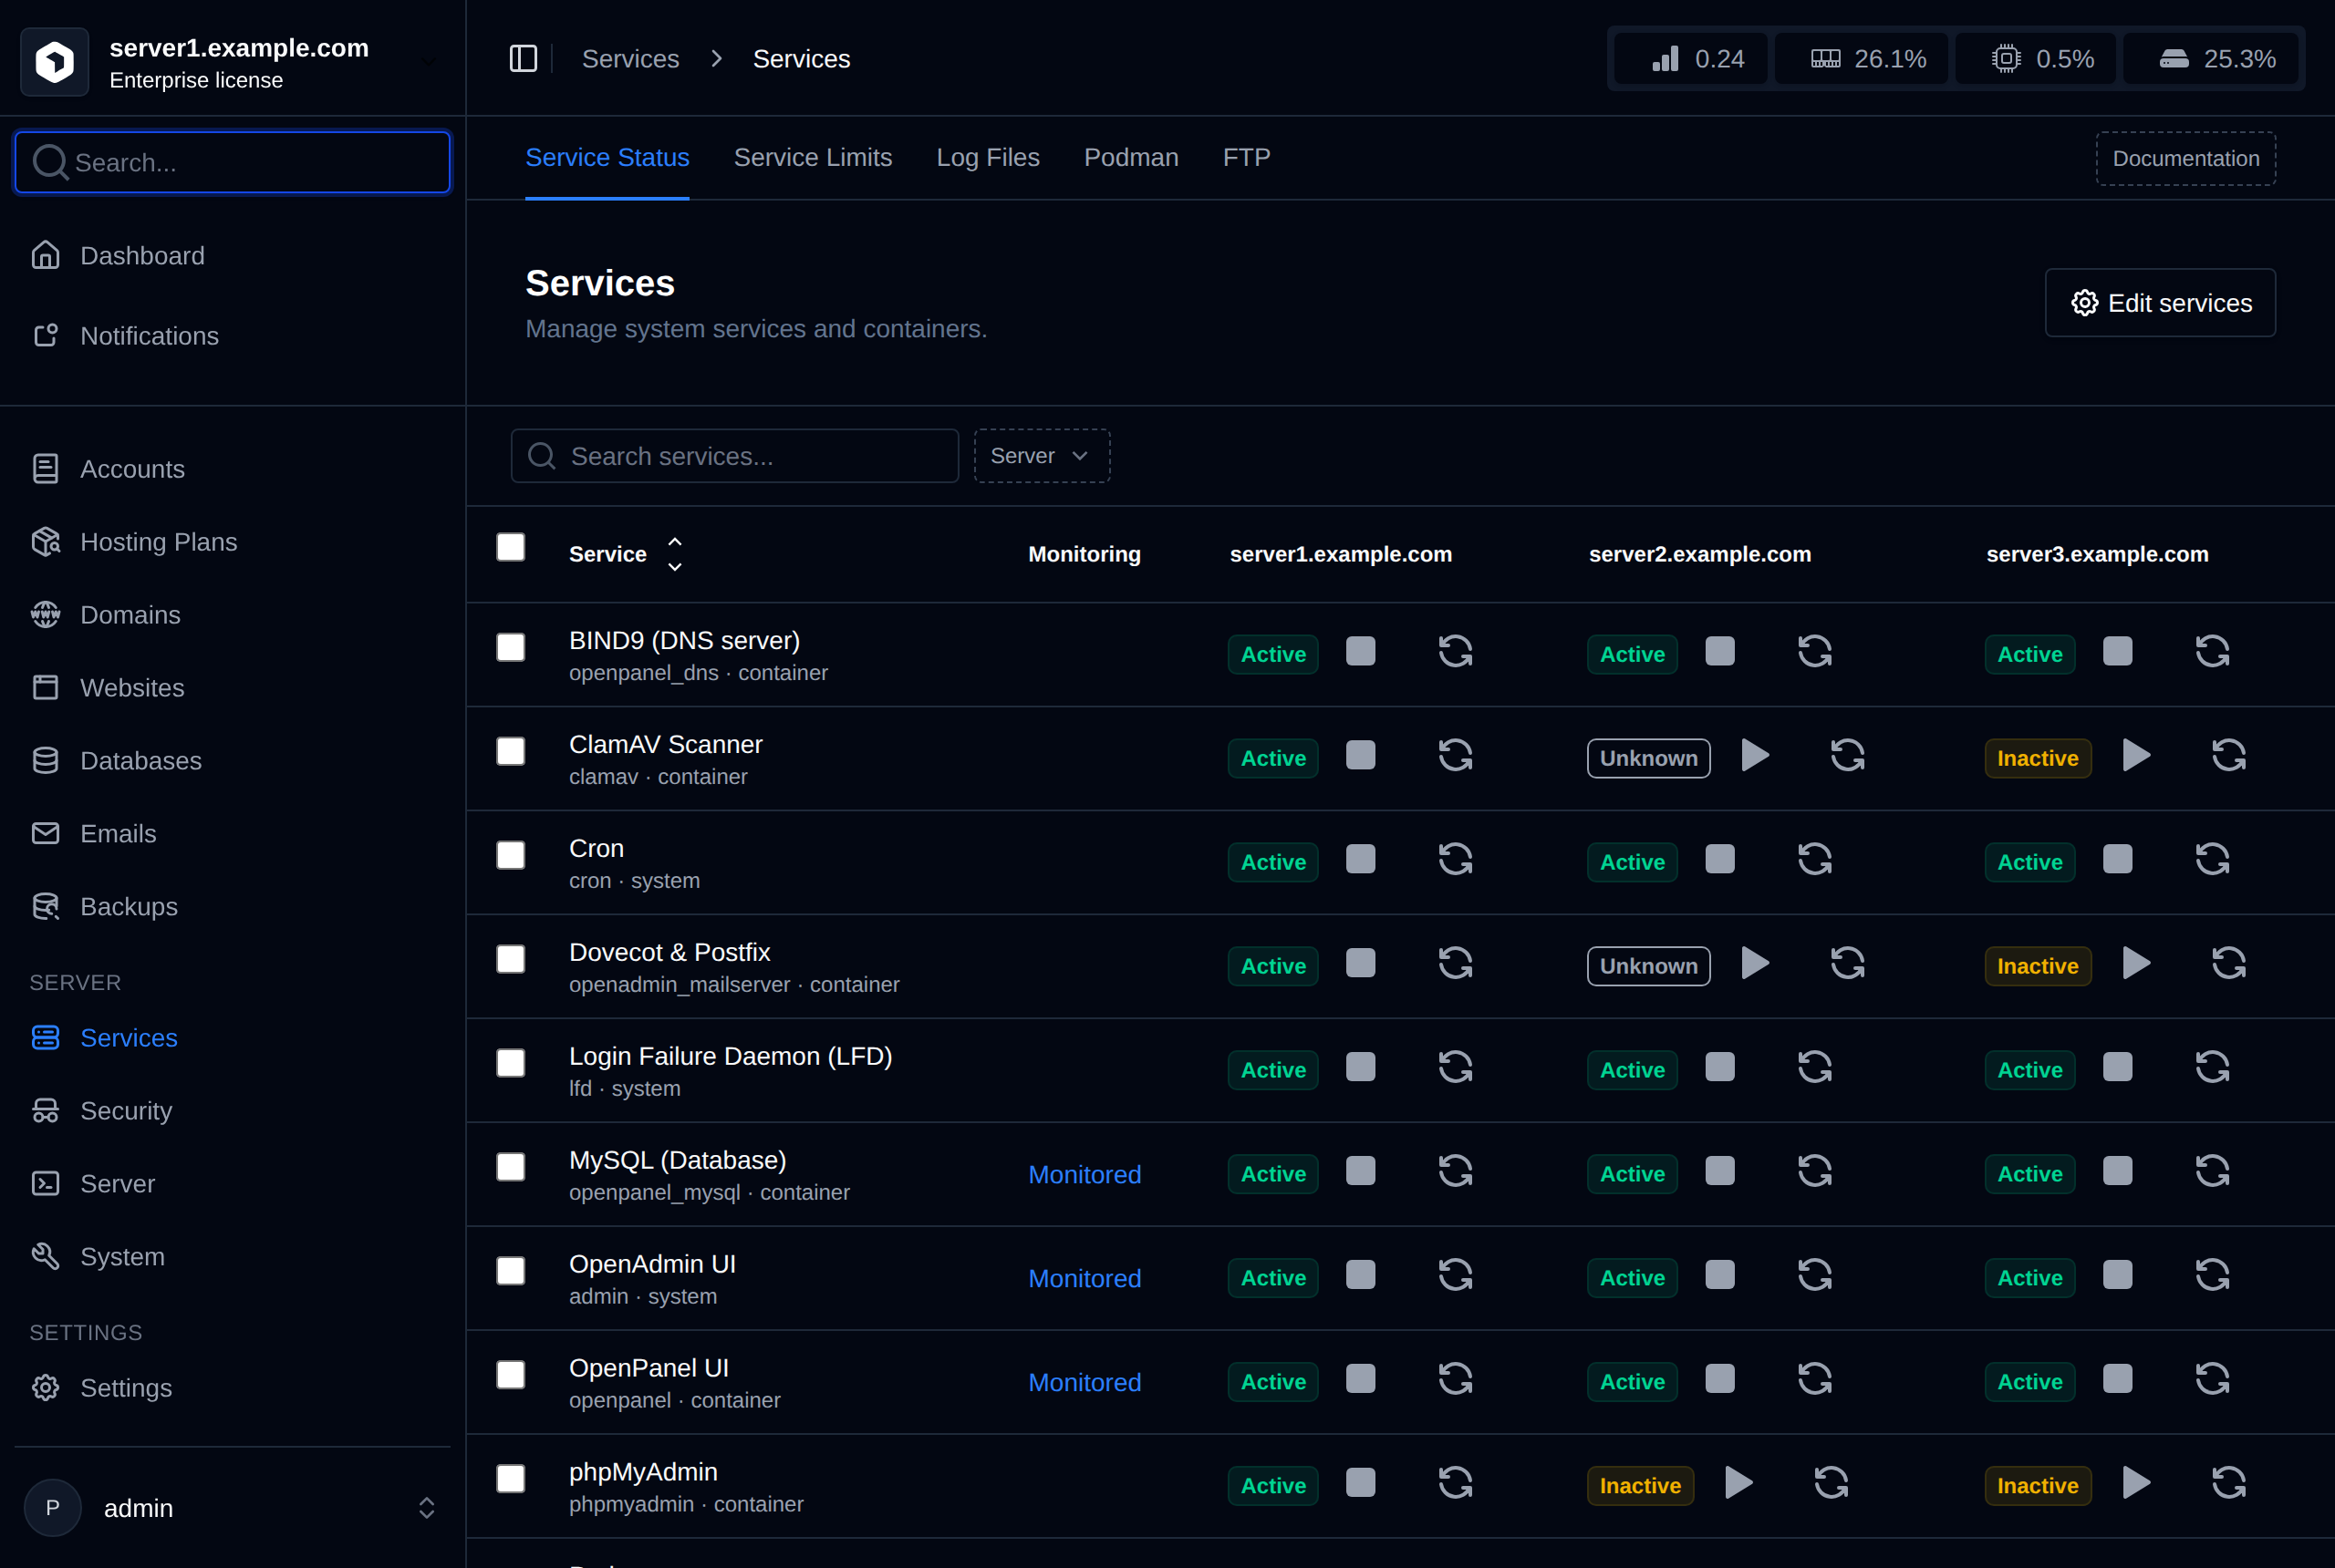Check the ClamAV Scanner row checkbox
The image size is (2335, 1568).
click(x=511, y=751)
